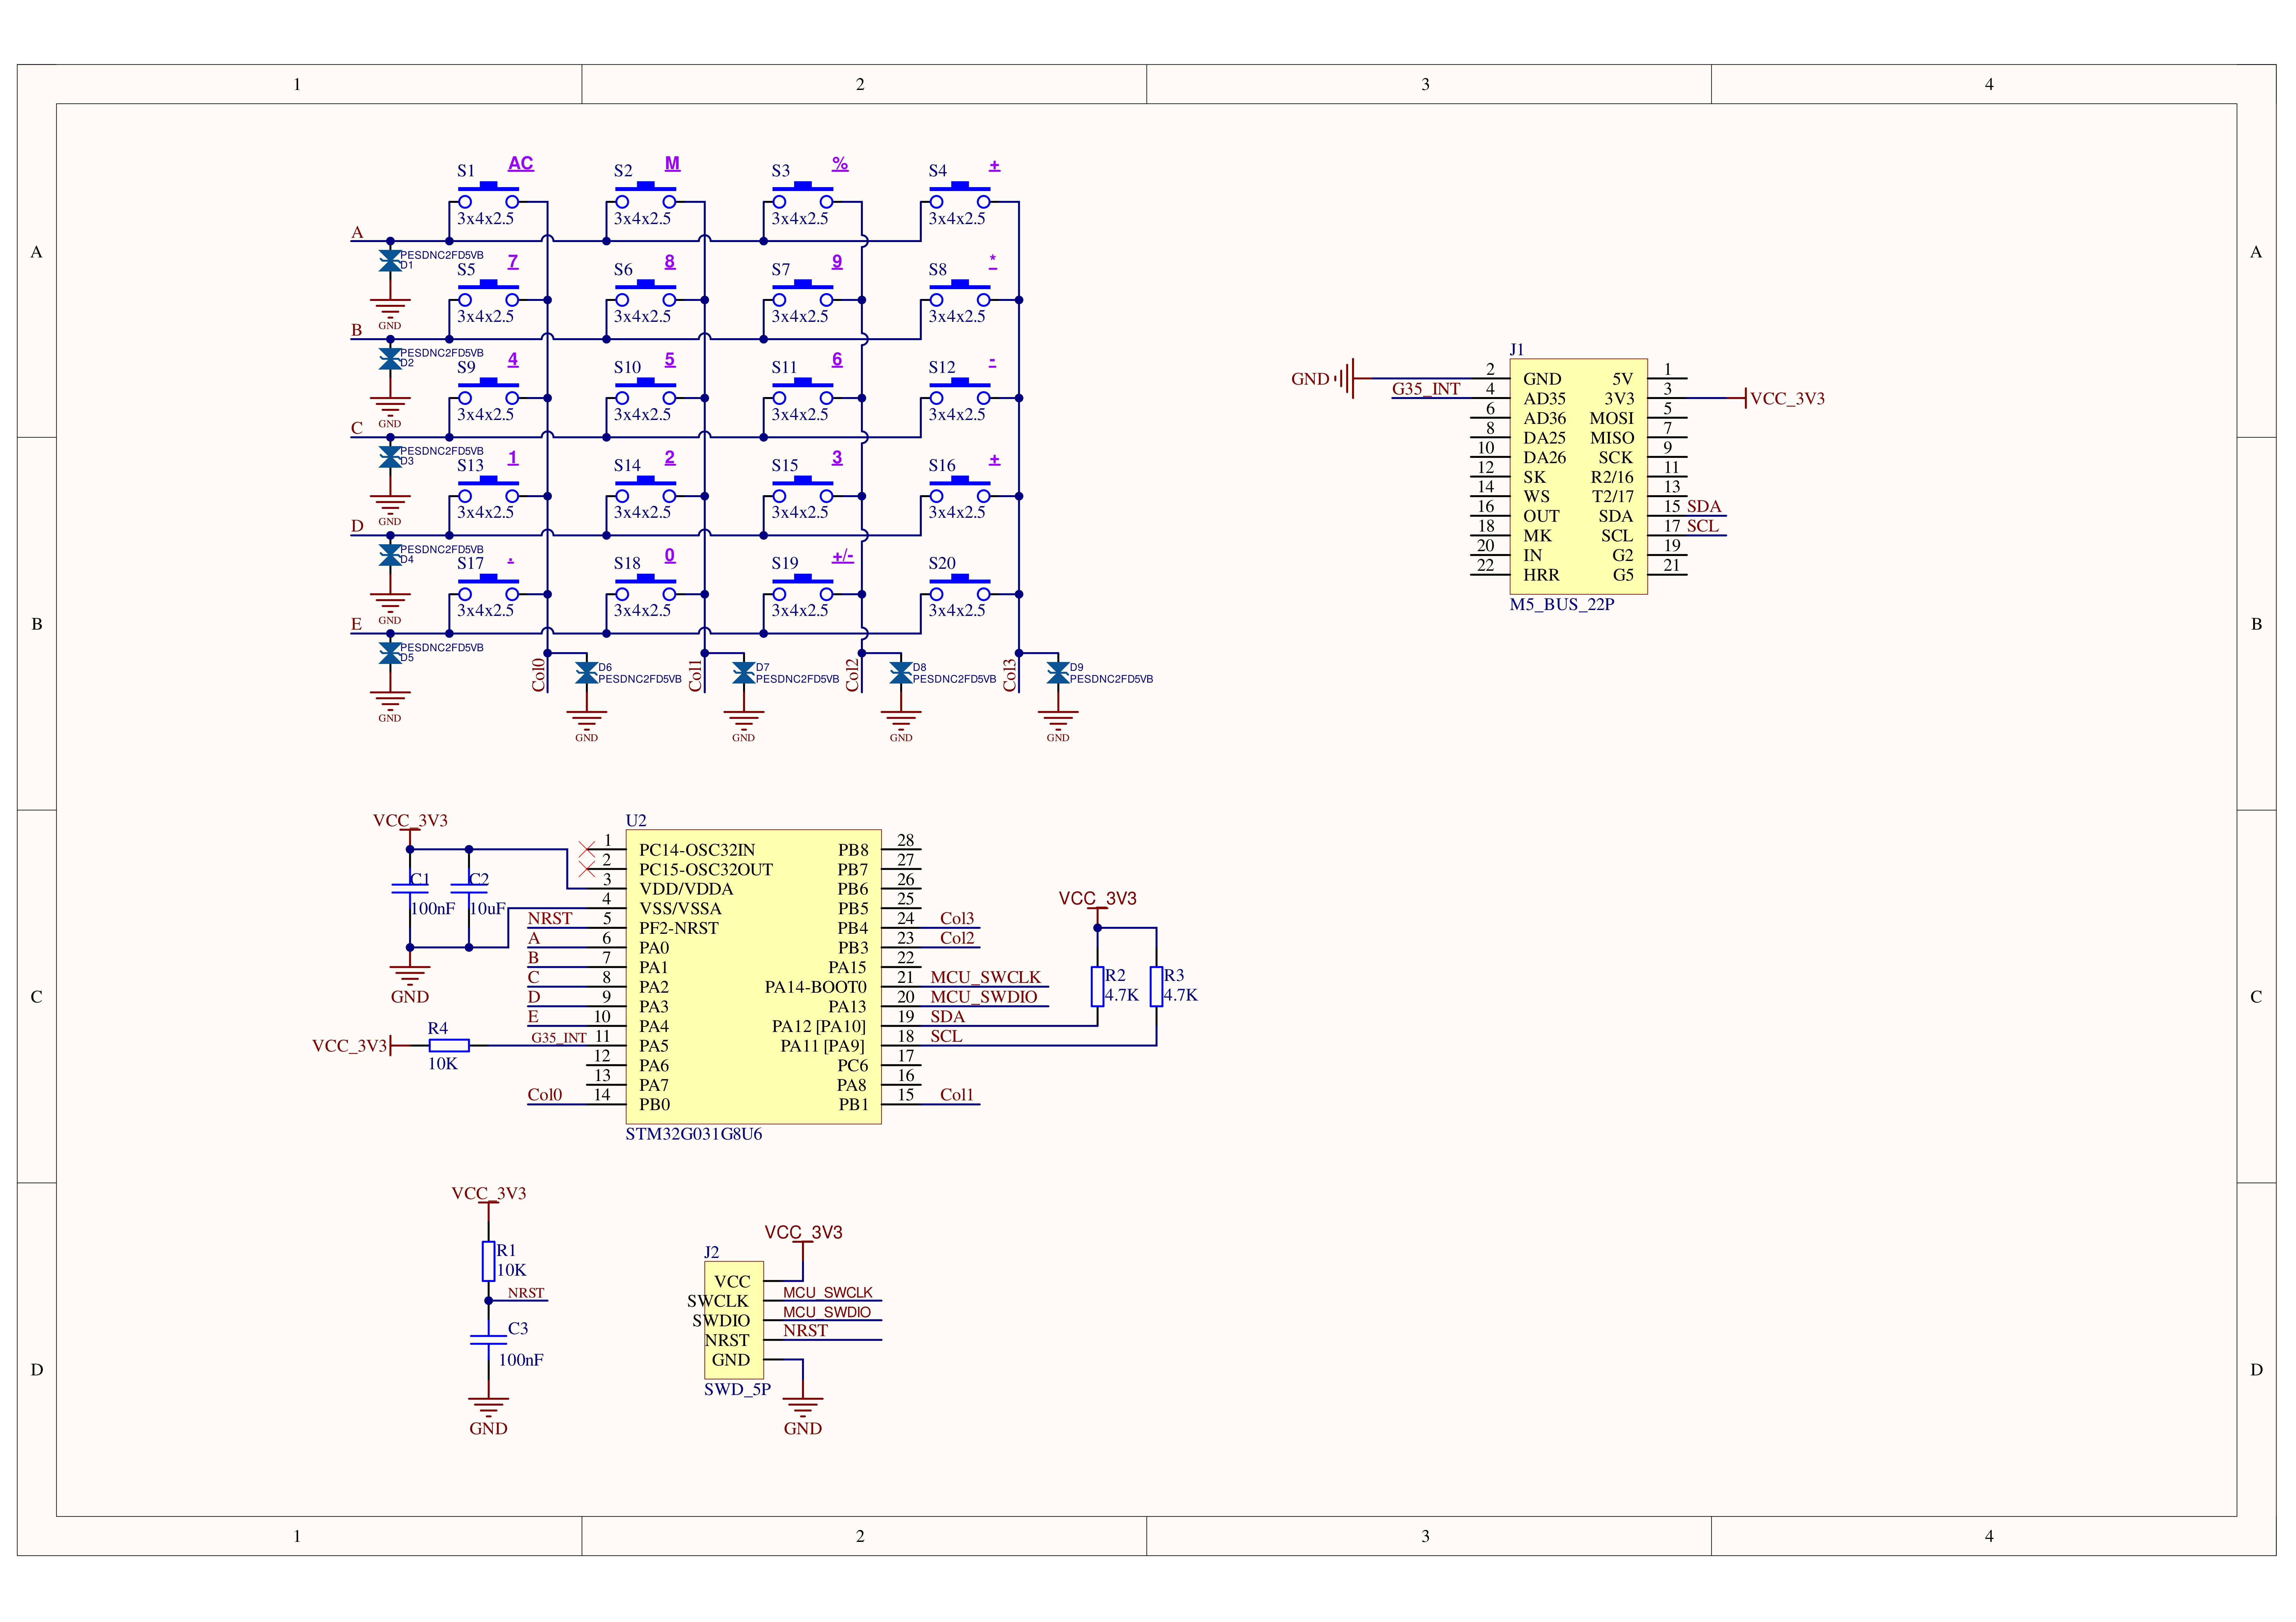Select the push-button symbol of switch S1
This screenshot has width=2296, height=1622.
pyautogui.click(x=488, y=195)
